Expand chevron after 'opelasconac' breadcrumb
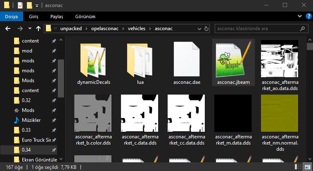Viewport: 313px width, 171px height. 123,29
